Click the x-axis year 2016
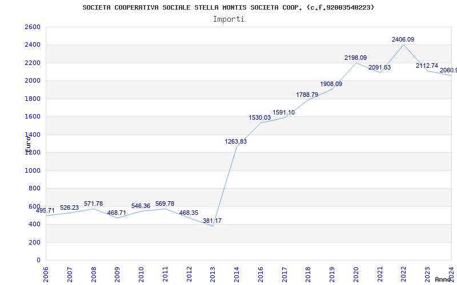Screen dimensions: 457x285 [260, 275]
